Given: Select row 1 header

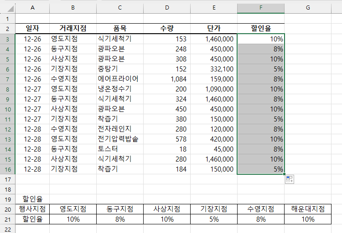Looking at the screenshot, I should pyautogui.click(x=8, y=19).
